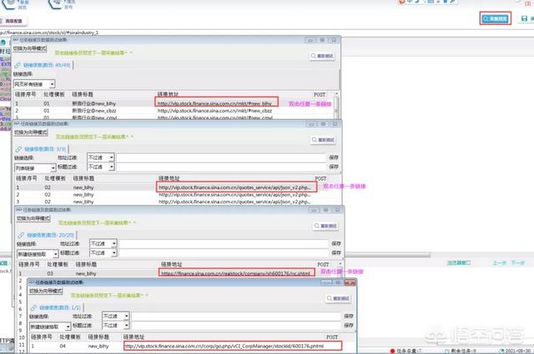Click 剩余任务 indicator in status bar
This screenshot has height=354, width=534.
pyautogui.click(x=461, y=351)
